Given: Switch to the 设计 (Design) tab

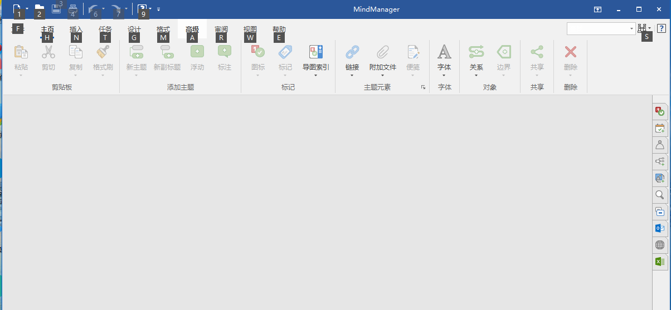Looking at the screenshot, I should click(134, 29).
